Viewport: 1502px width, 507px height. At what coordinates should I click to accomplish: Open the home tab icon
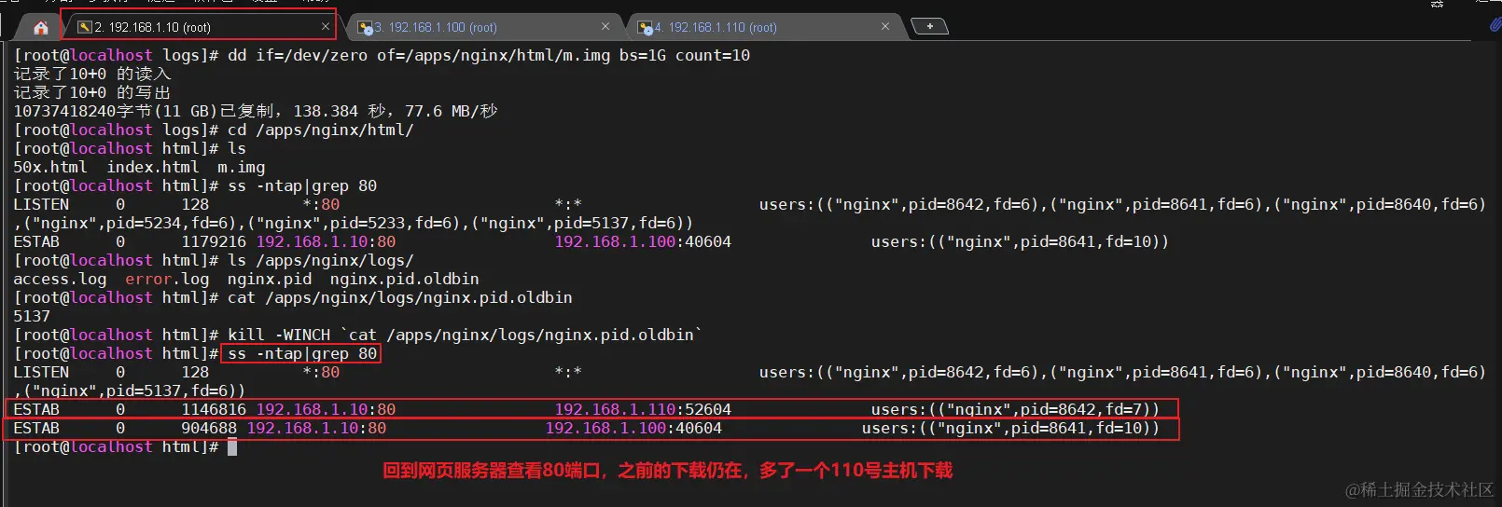click(x=40, y=28)
